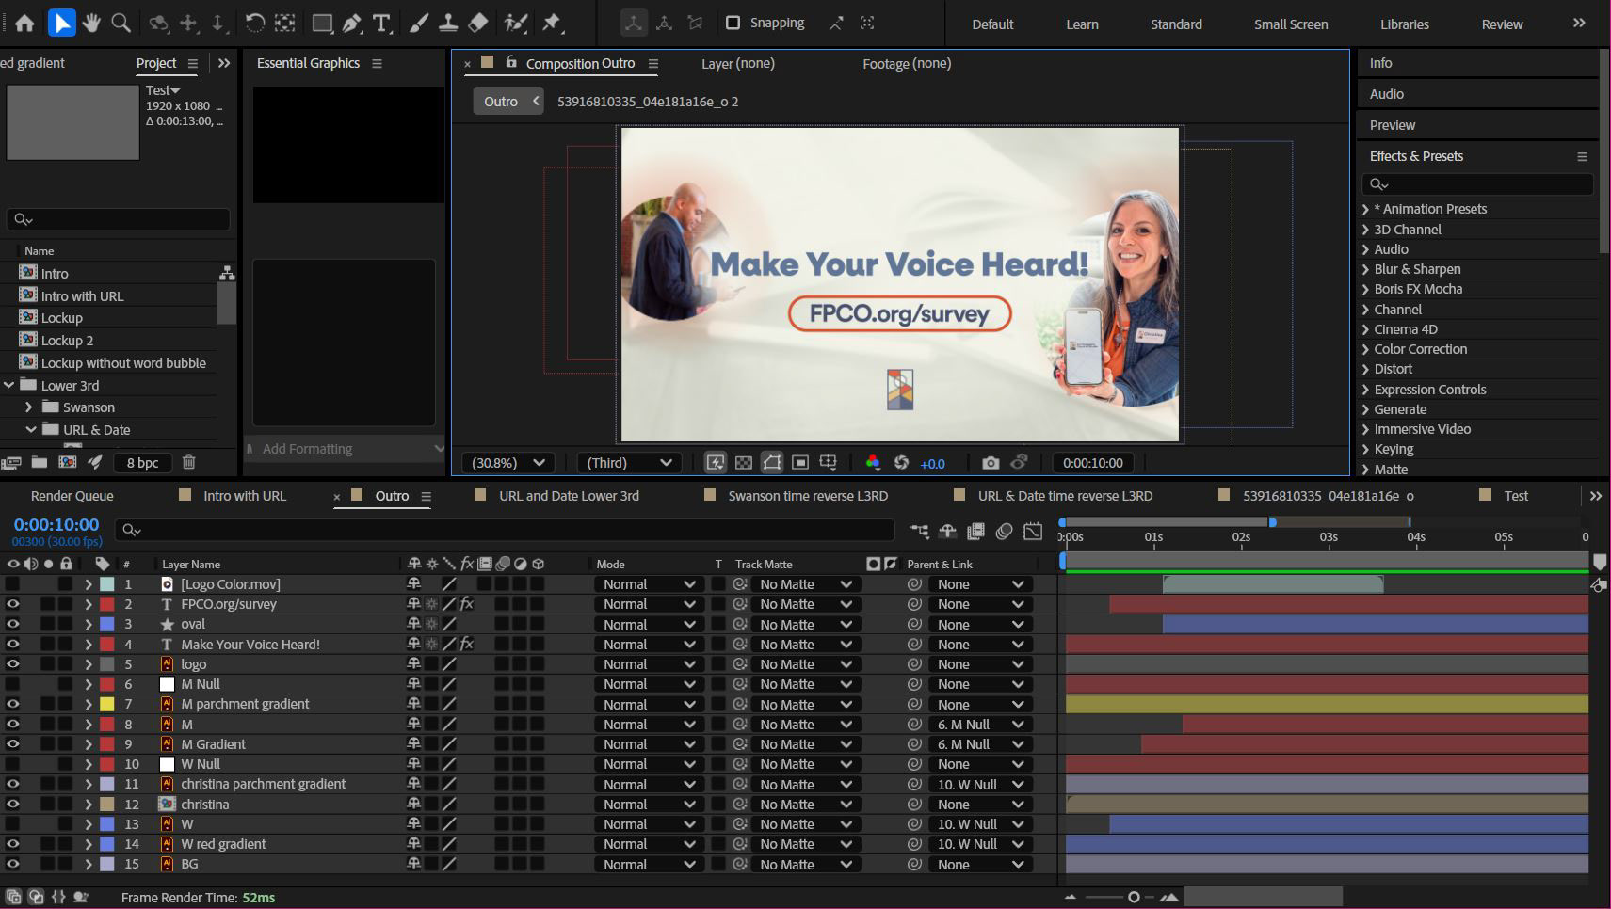Open the Render Queue tab
The image size is (1611, 909).
pos(72,496)
